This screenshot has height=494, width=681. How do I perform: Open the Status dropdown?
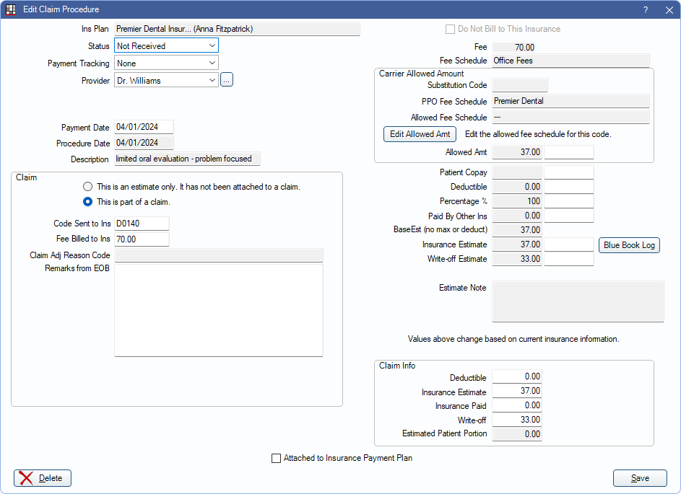click(166, 46)
